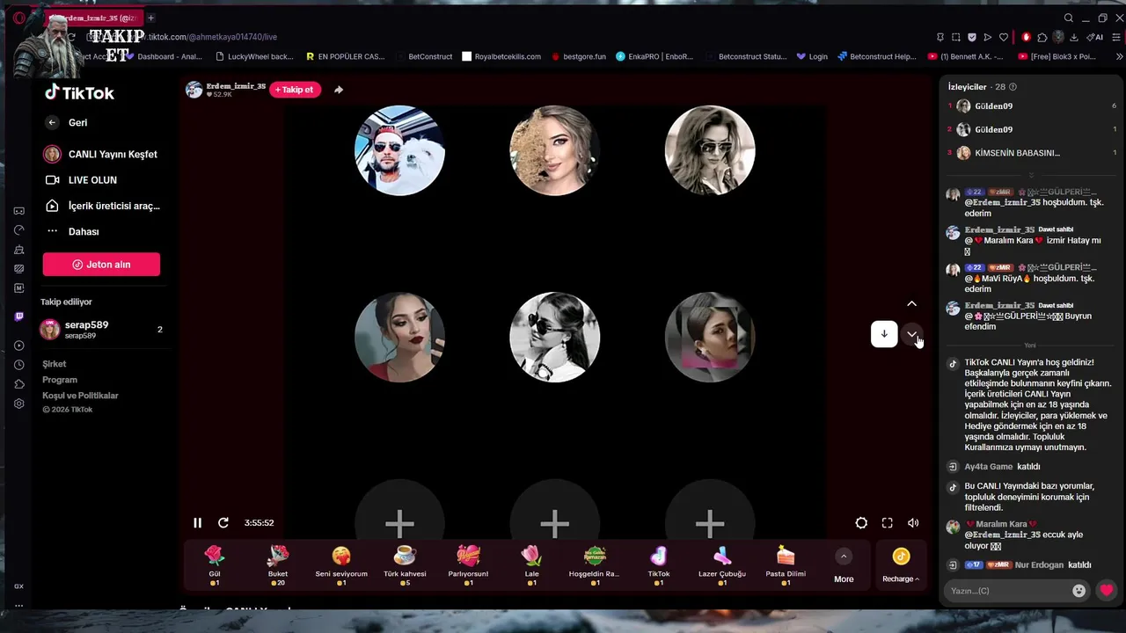Open LIVE OLUN camera option
This screenshot has width=1126, height=633.
point(81,180)
